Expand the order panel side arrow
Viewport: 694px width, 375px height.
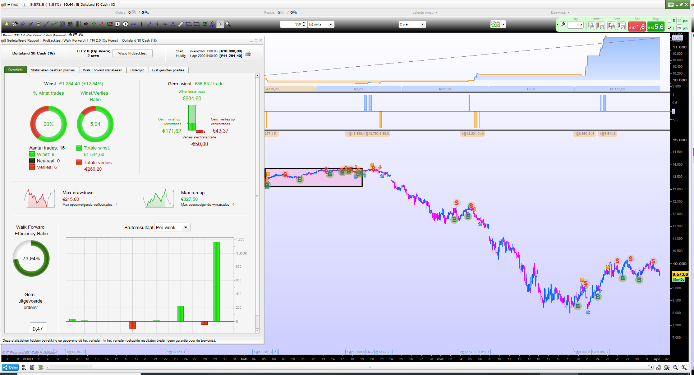(x=557, y=25)
